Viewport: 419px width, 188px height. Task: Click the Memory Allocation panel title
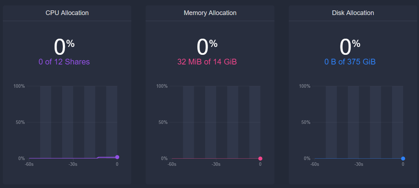210,13
